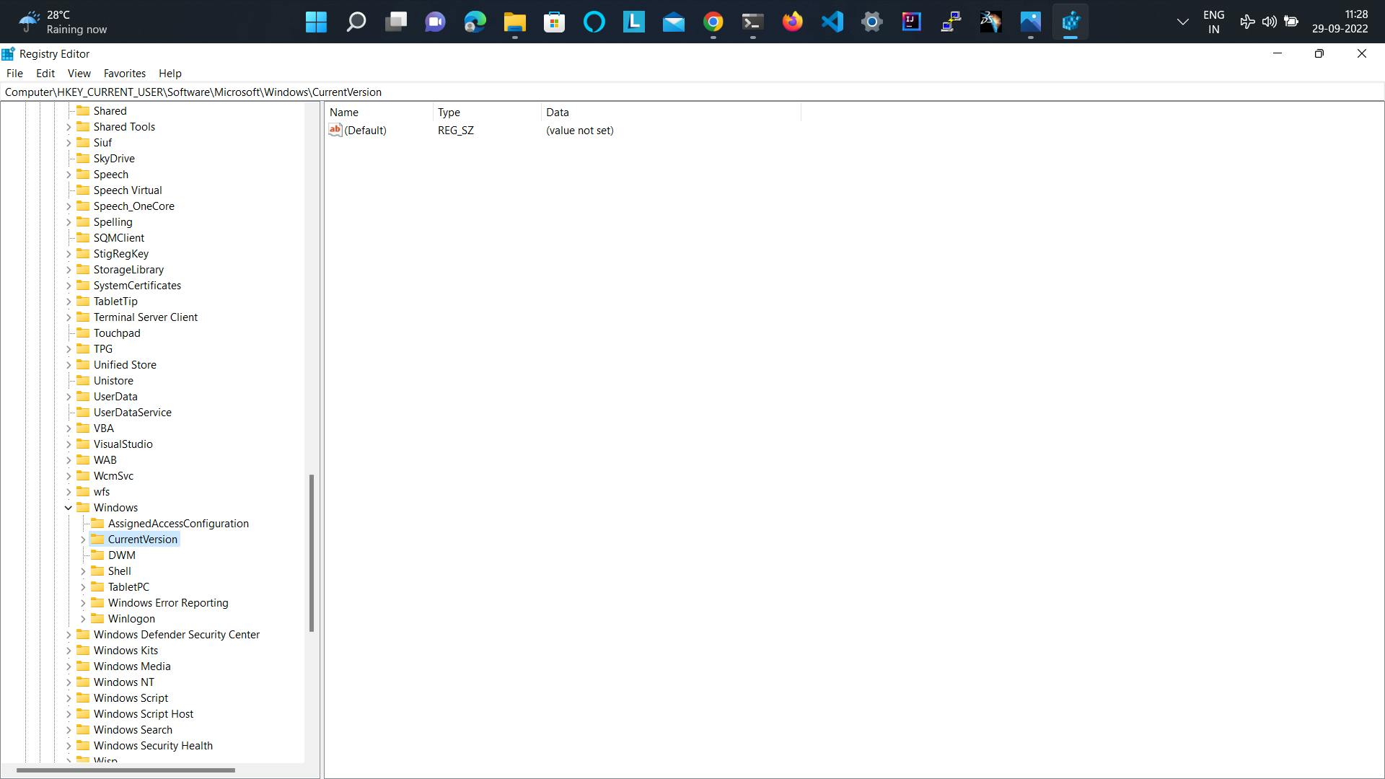Expand the Terminal Server Client key

69,317
